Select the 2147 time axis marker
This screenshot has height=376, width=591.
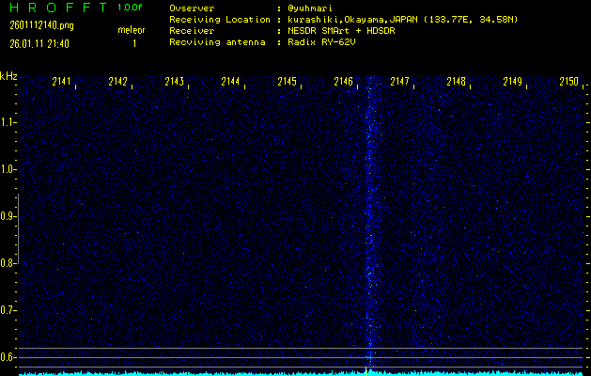pyautogui.click(x=400, y=83)
